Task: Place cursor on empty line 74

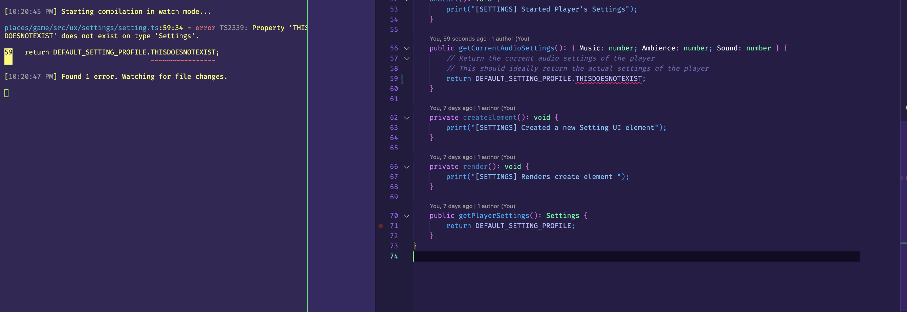Action: click(636, 257)
